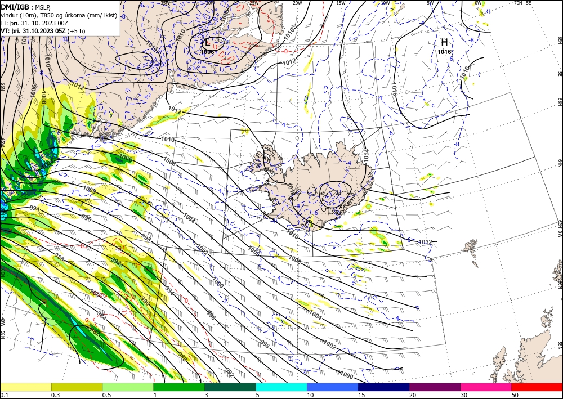Click the '5W' longitude label

point(431,2)
